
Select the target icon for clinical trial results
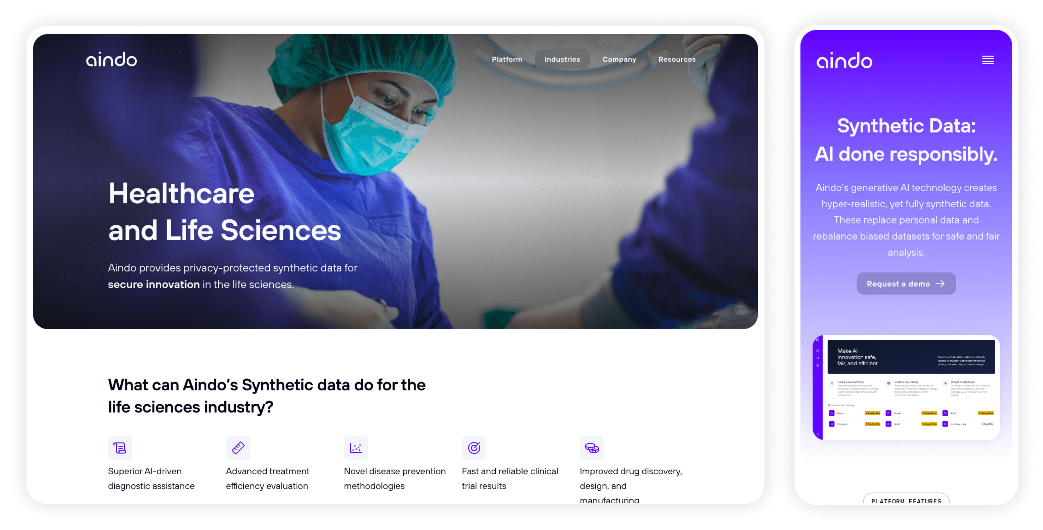[x=474, y=448]
